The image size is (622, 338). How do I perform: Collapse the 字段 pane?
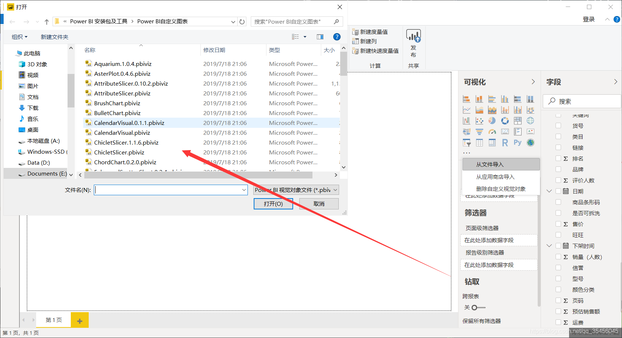(x=615, y=82)
